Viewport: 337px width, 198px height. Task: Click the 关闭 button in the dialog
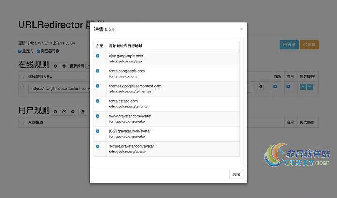point(236,175)
